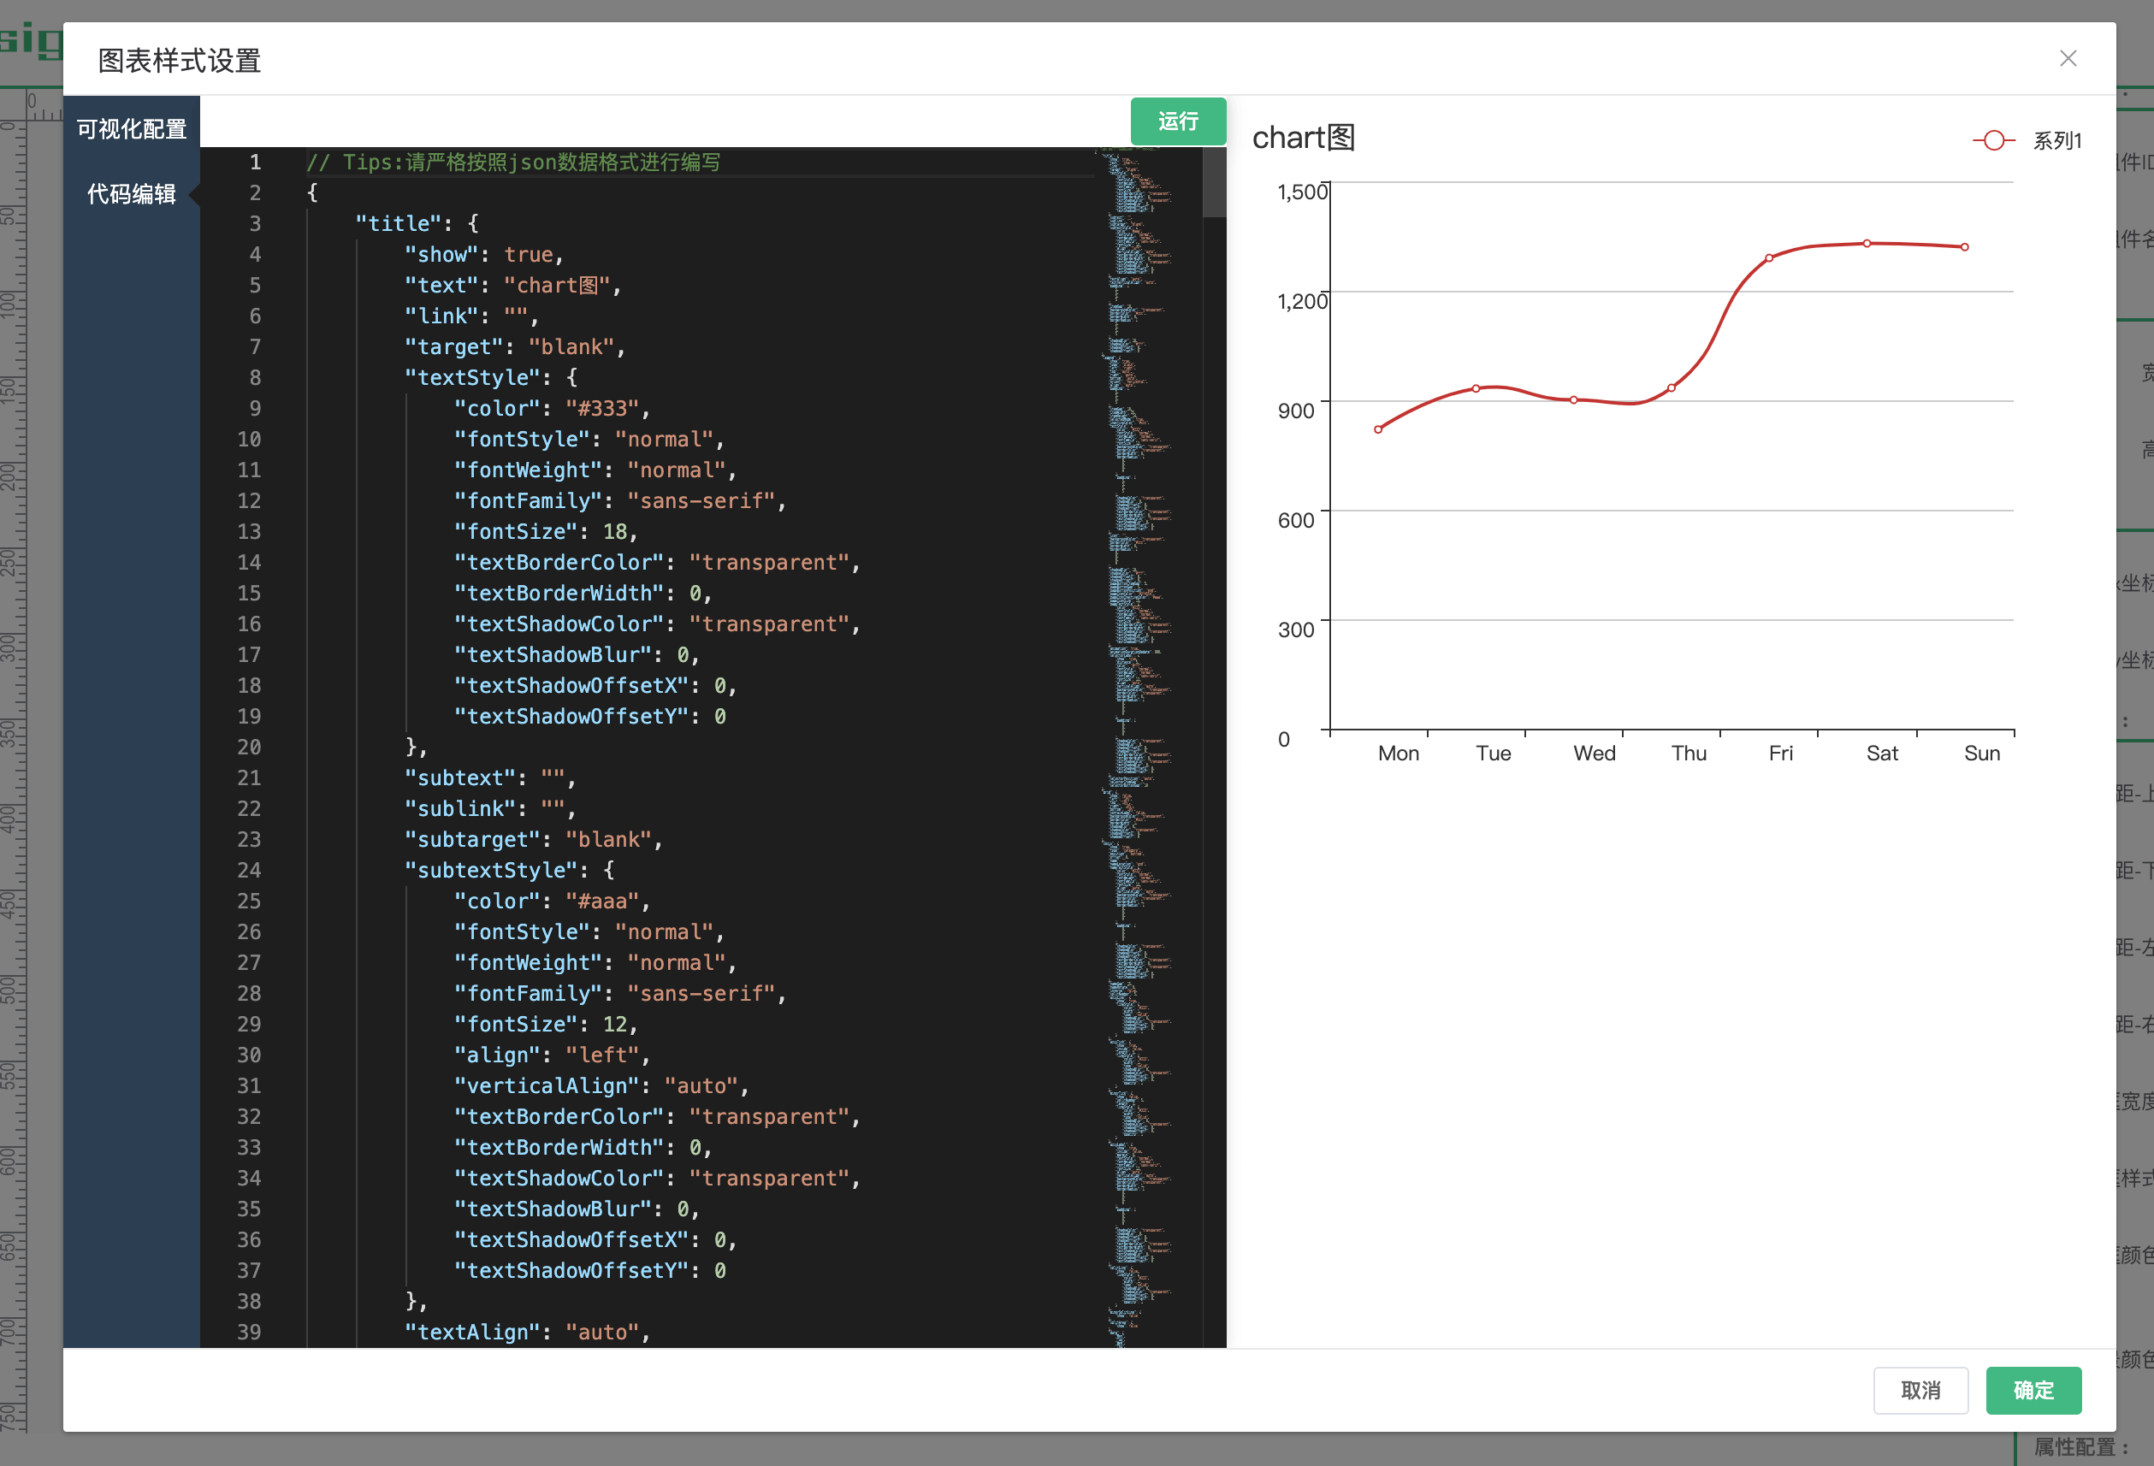Select the 代码编辑 tab
This screenshot has width=2154, height=1466.
132,193
